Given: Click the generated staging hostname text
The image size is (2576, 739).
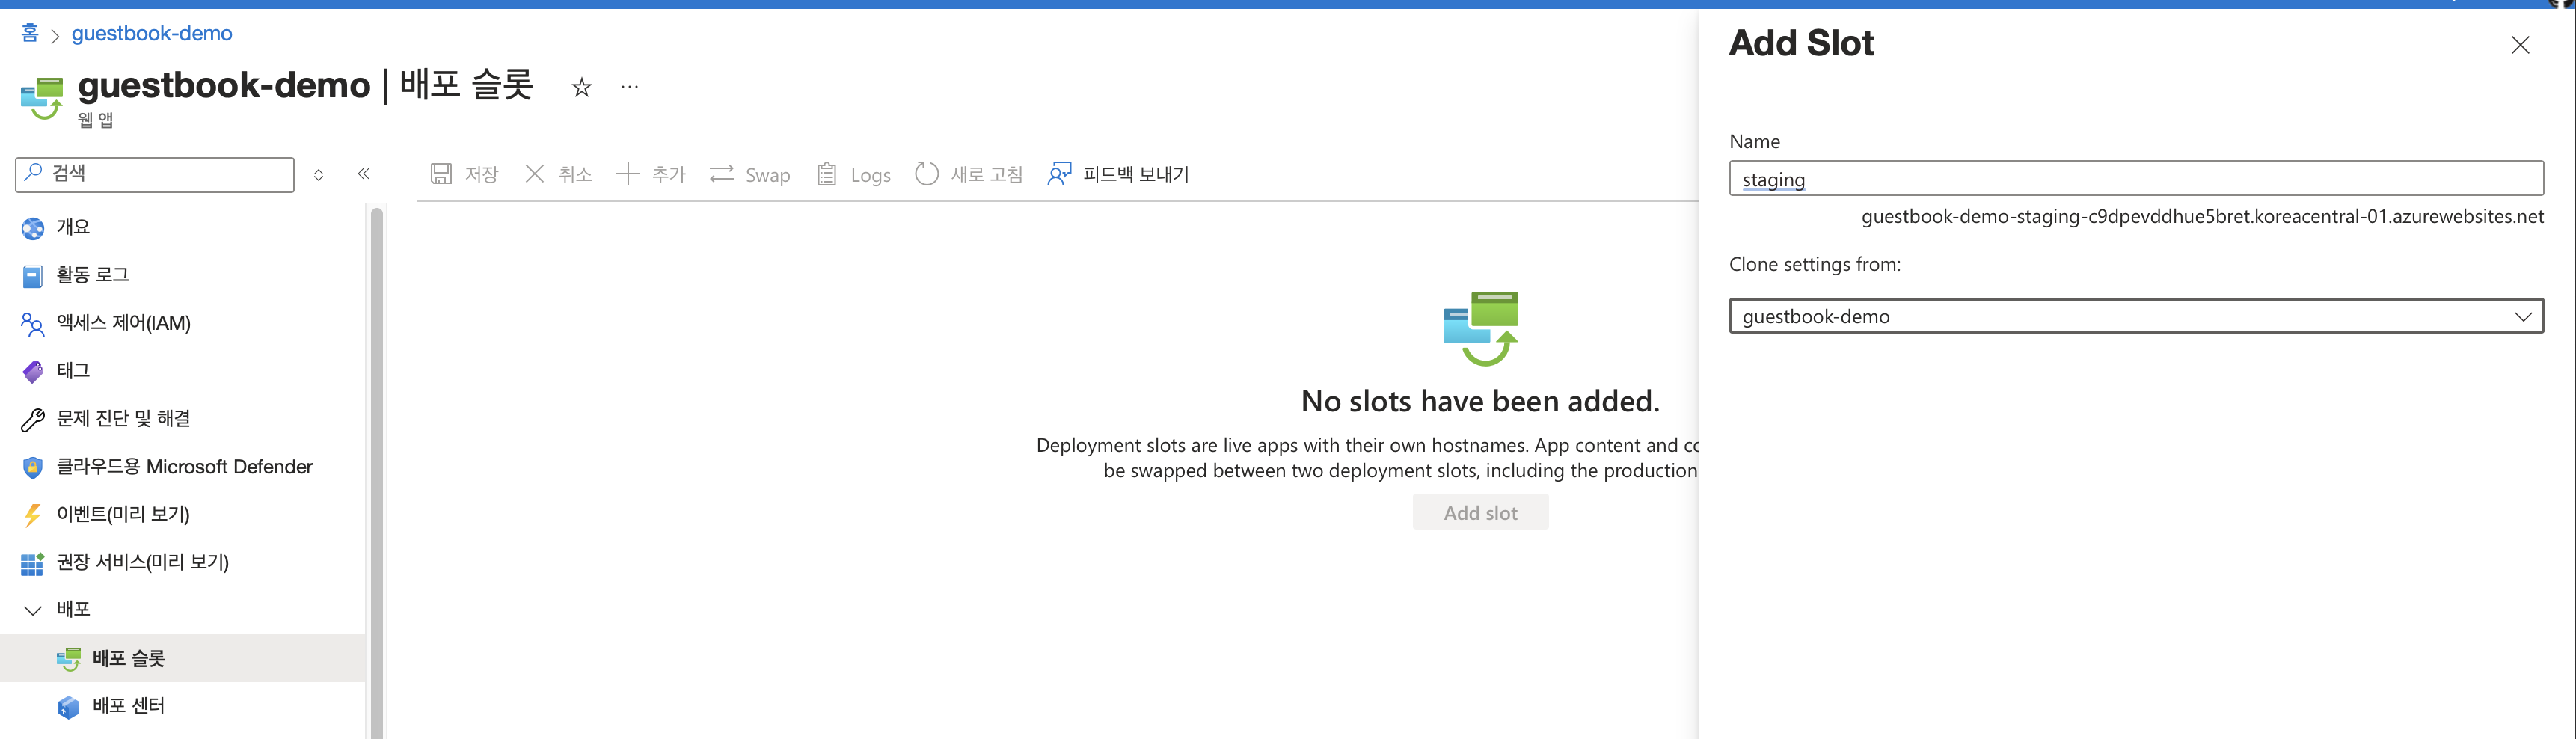Looking at the screenshot, I should pyautogui.click(x=2202, y=217).
